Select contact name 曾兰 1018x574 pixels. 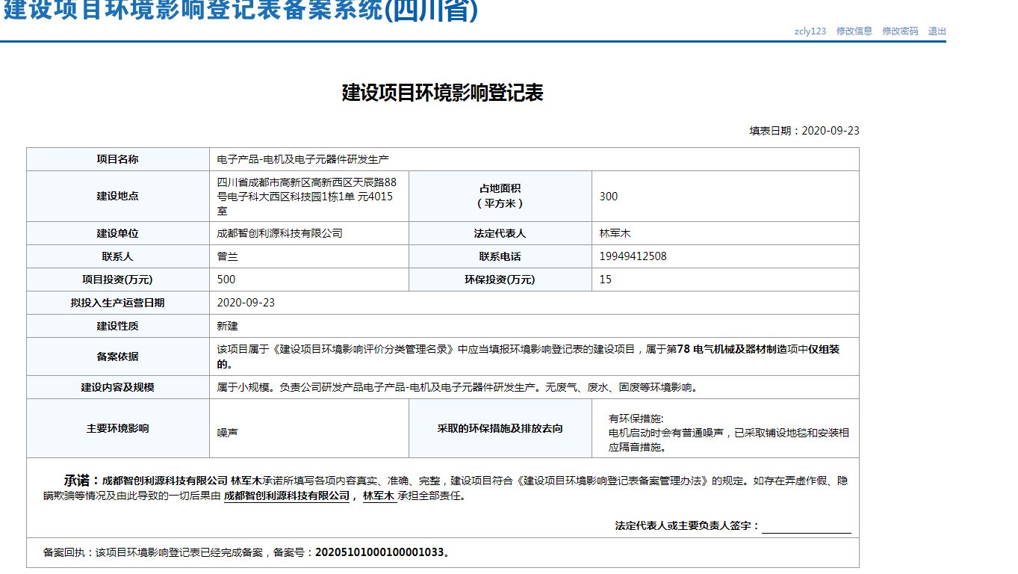(228, 256)
